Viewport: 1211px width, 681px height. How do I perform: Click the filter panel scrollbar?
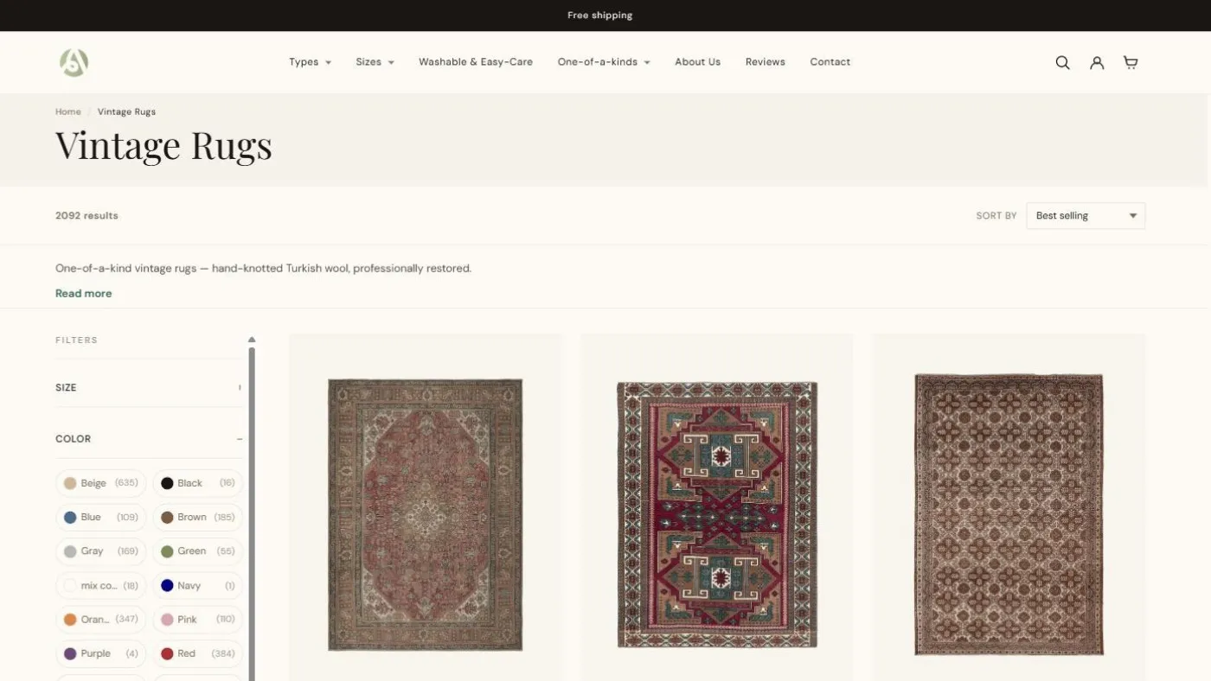click(252, 513)
